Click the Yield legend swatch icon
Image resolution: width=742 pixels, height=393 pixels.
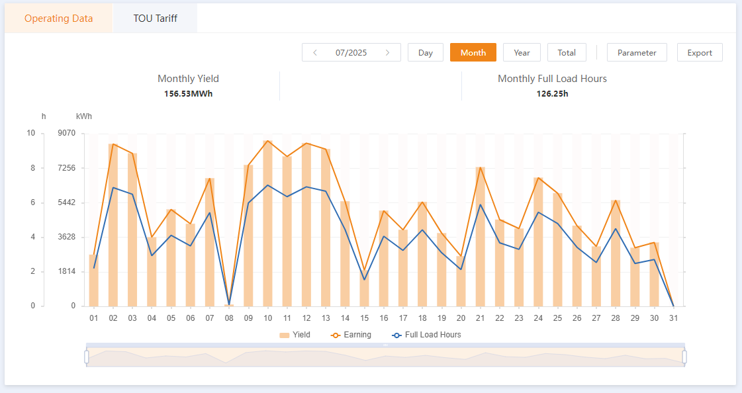click(x=284, y=335)
